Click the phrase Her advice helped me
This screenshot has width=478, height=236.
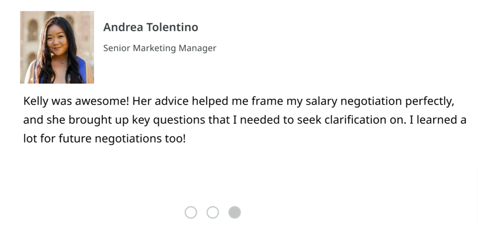pos(190,102)
